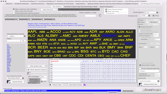Click the blue status progress bar
167x94 pixels.
pyautogui.click(x=63, y=91)
